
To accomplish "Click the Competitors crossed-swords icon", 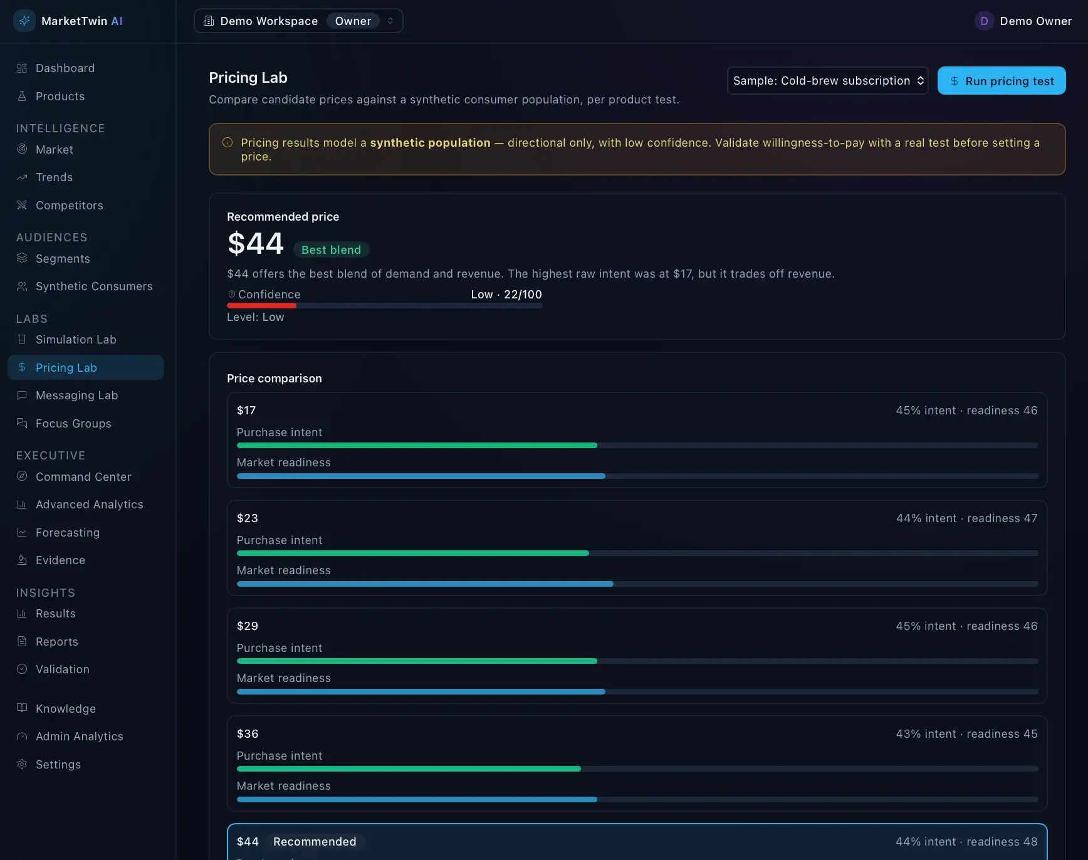I will click(22, 205).
